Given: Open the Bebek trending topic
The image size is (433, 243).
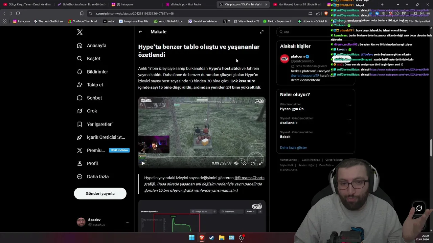Looking at the screenshot, I should (285, 137).
